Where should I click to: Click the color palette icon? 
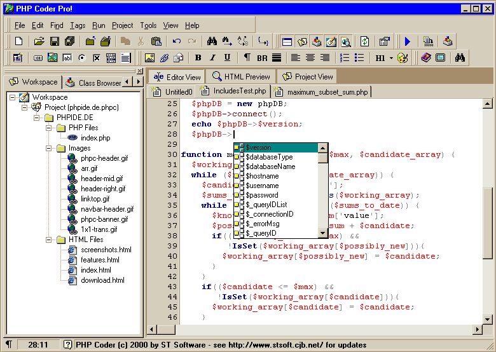tap(402, 58)
